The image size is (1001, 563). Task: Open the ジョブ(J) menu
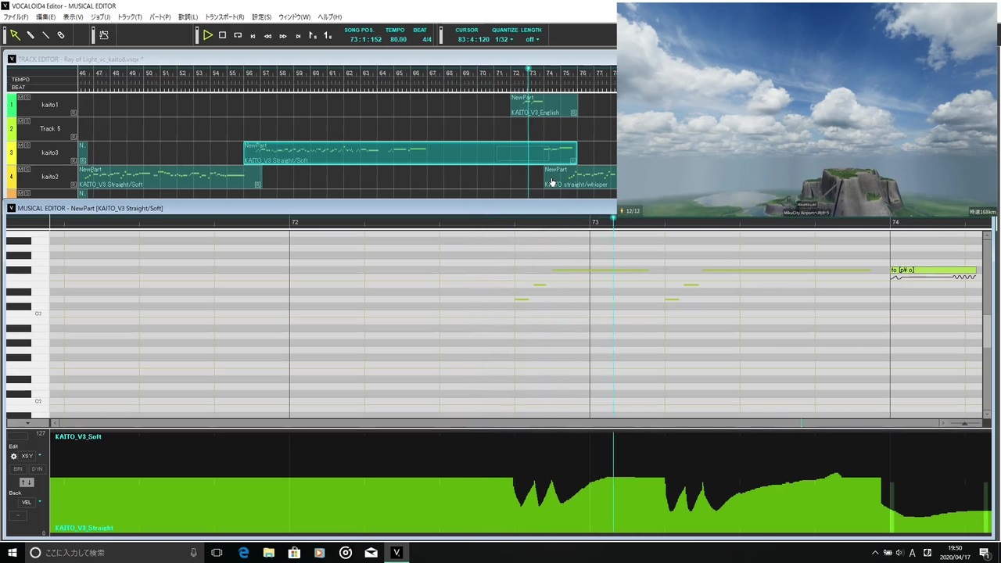pyautogui.click(x=100, y=17)
